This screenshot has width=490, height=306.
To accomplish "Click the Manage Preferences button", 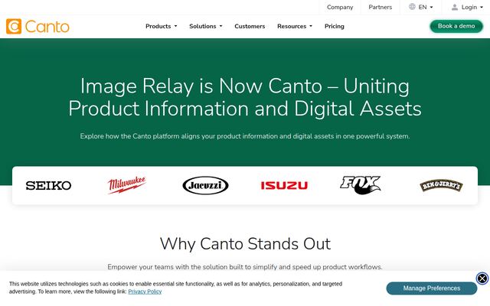I will [432, 288].
